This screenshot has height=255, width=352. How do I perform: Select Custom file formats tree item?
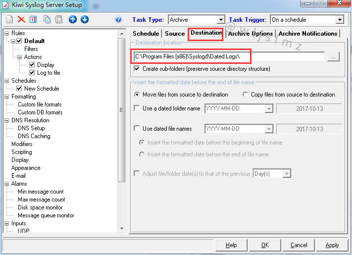tap(40, 104)
